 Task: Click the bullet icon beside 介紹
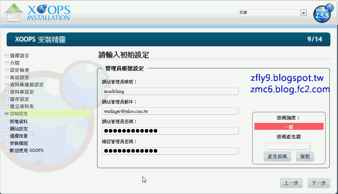coord(7,63)
